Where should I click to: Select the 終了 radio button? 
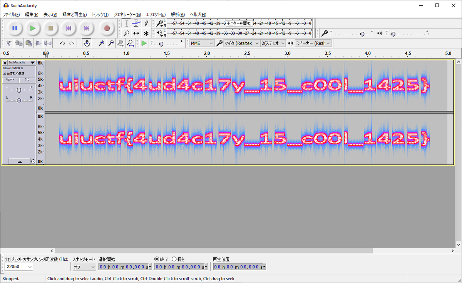[157, 259]
